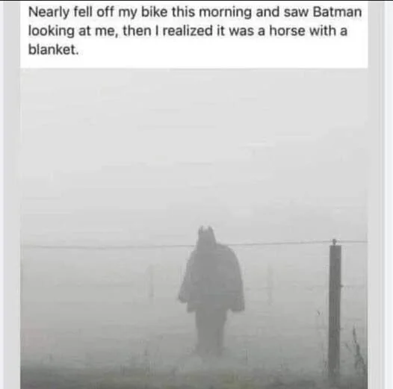Click the word "bike" in the caption
This screenshot has height=389, width=393.
[x=154, y=12]
